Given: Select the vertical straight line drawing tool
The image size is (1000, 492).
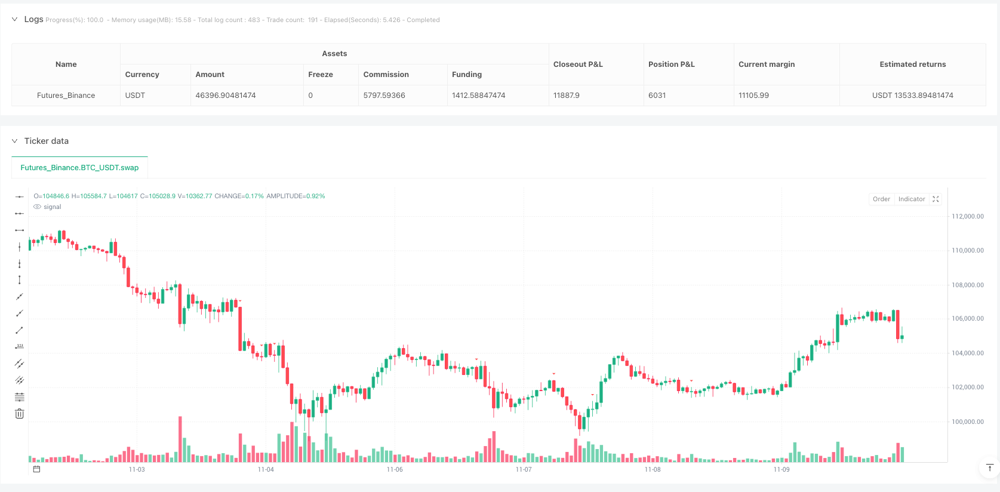Looking at the screenshot, I should (20, 247).
